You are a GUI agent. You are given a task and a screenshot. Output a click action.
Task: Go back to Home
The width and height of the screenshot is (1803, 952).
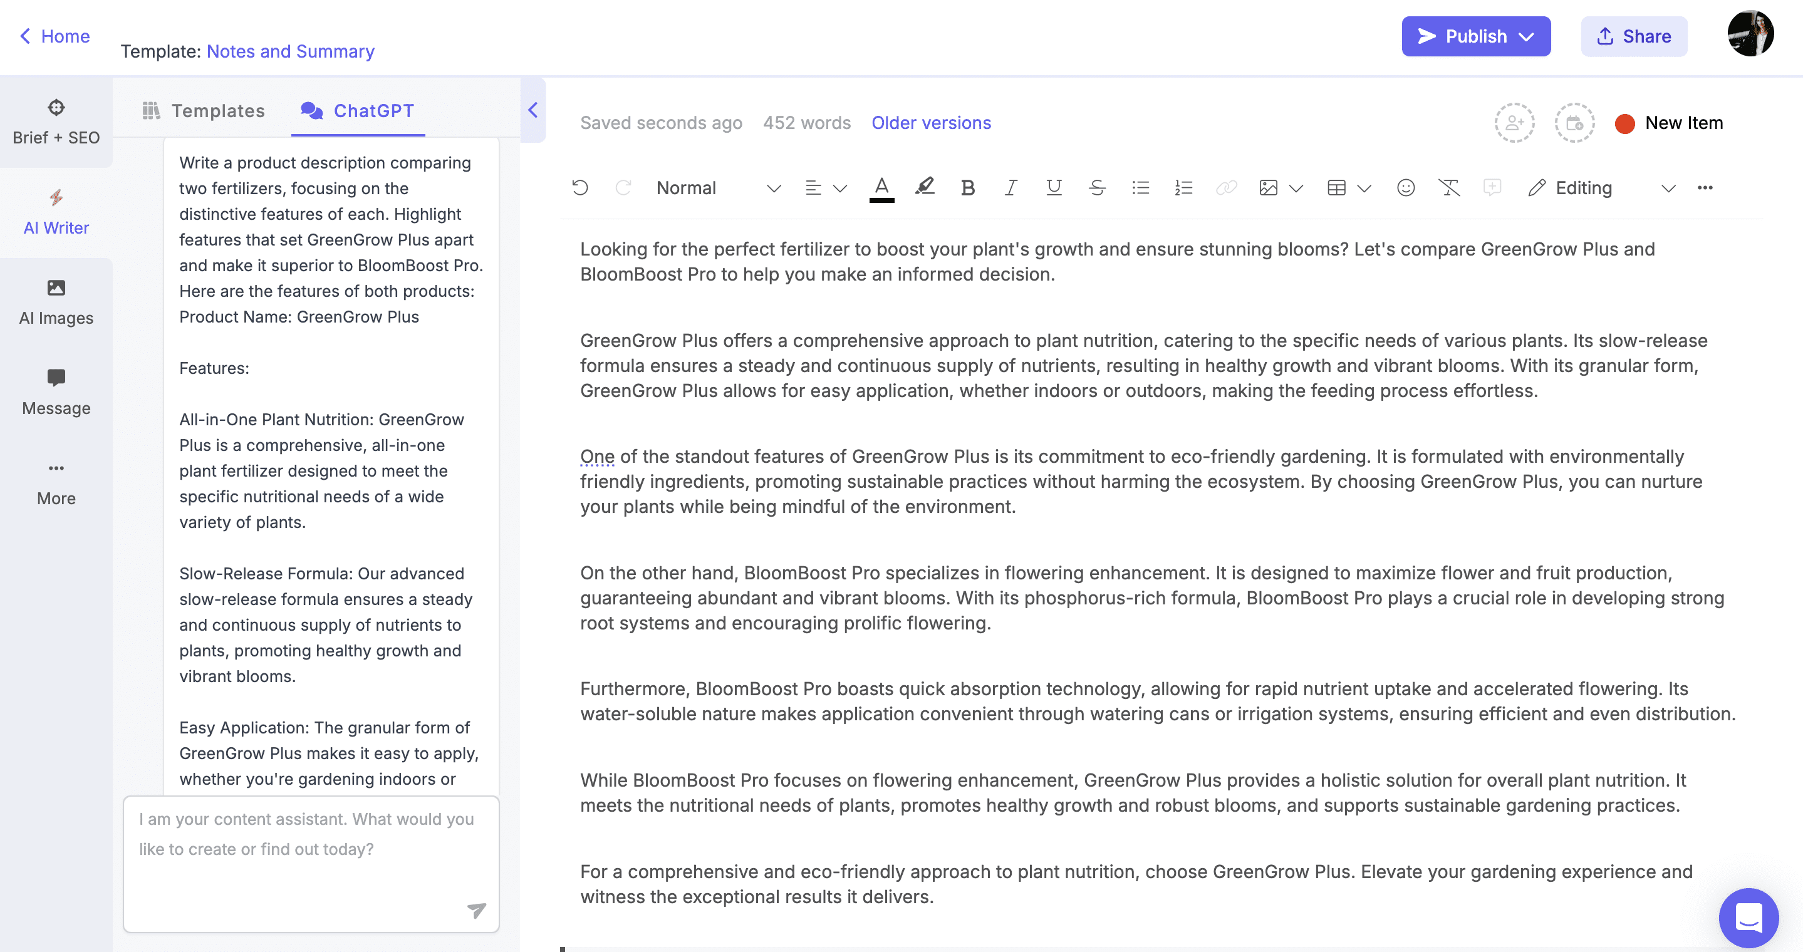coord(55,36)
